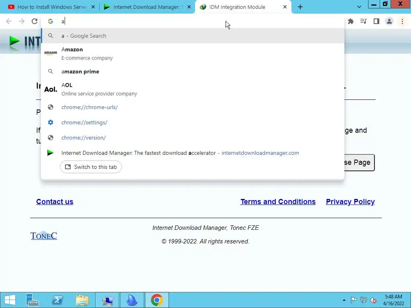The image size is (411, 308).
Task: Open the computer monitor taskbar app
Action: coord(108,300)
